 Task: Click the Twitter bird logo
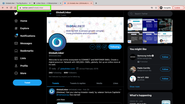click(x=16, y=14)
